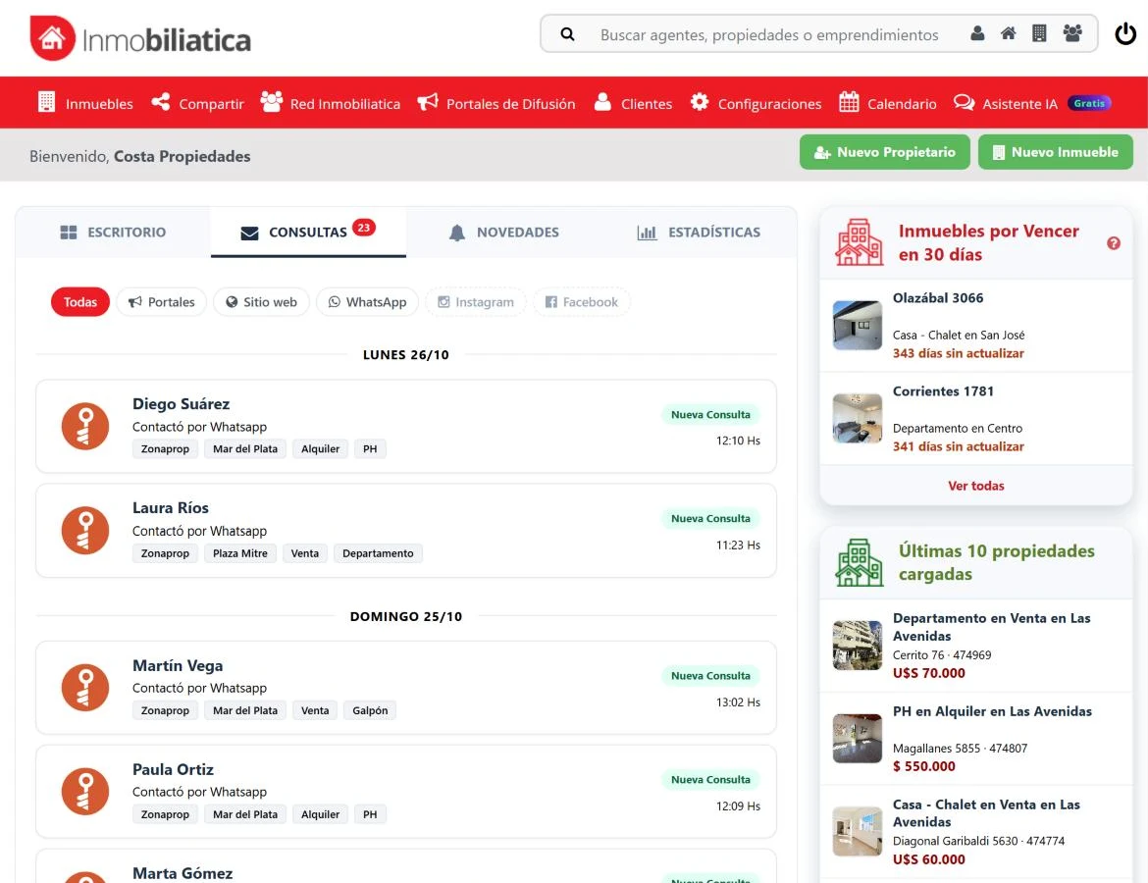The image size is (1148, 883).
Task: Click the power logout icon
Action: [x=1125, y=33]
